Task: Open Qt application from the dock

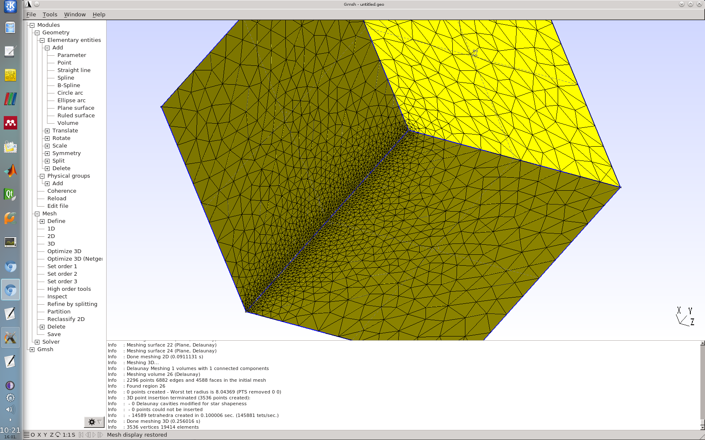Action: [x=10, y=194]
